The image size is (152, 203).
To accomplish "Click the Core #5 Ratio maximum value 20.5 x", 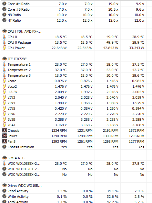I will click(x=113, y=9).
